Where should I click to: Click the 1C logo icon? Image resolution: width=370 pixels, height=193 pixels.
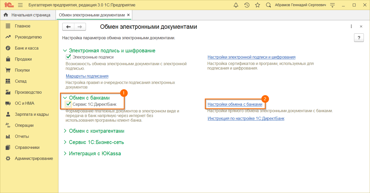click(9, 5)
